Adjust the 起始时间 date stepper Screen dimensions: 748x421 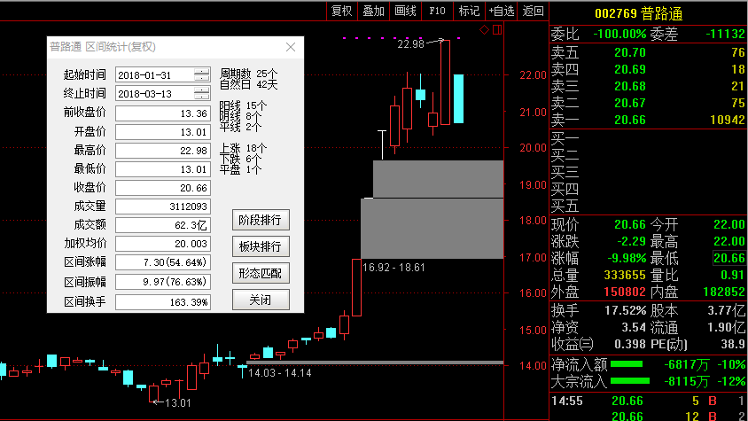pyautogui.click(x=202, y=75)
